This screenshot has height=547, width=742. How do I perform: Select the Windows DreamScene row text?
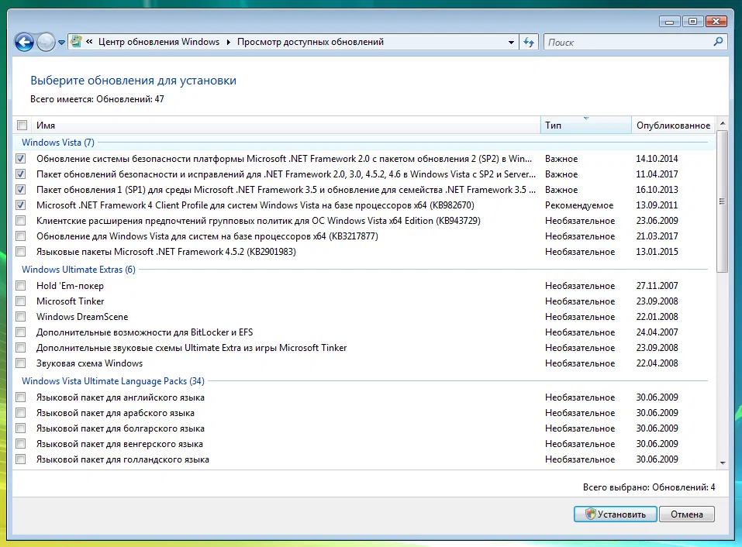tap(82, 317)
